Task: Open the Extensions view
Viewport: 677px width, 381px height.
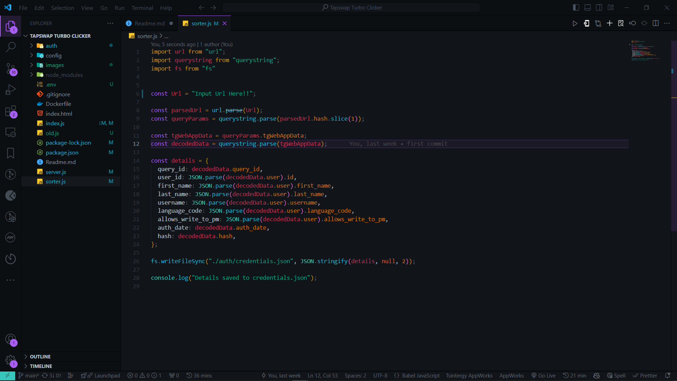Action: click(11, 111)
